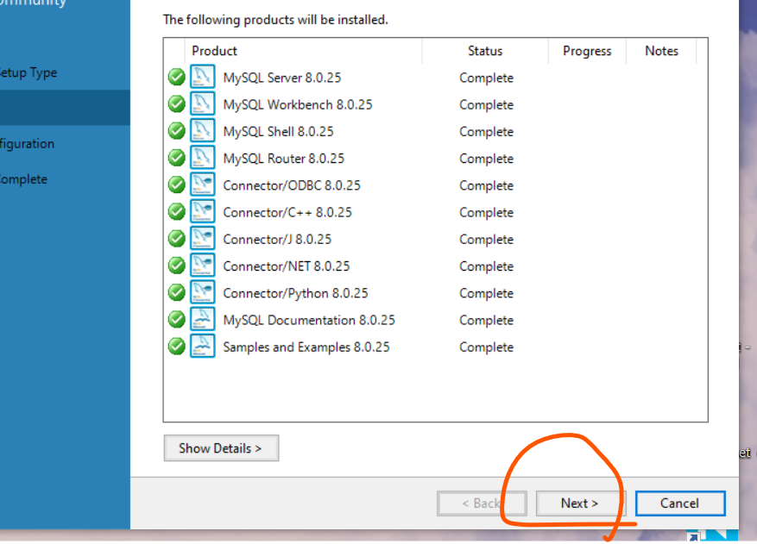757x544 pixels.
Task: Click Complete status of Connector/NET row
Action: coord(486,266)
